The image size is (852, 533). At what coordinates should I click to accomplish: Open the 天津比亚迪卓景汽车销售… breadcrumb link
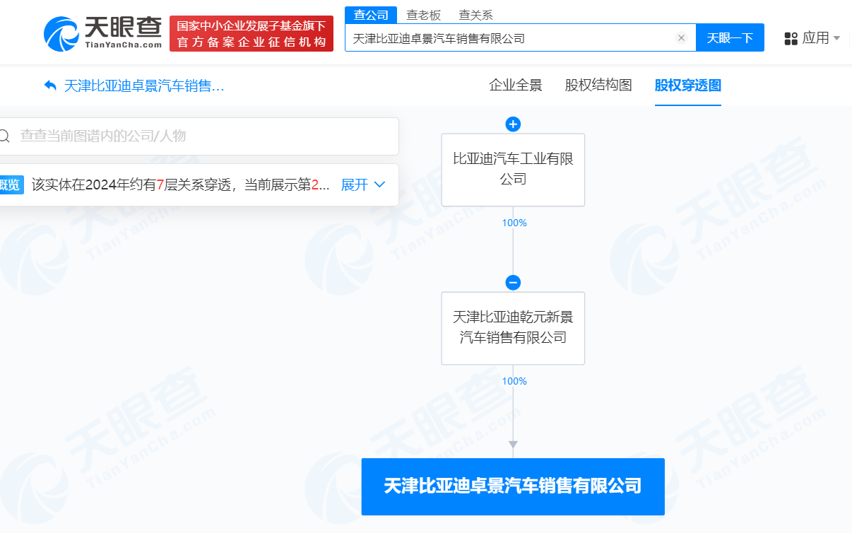tap(144, 86)
